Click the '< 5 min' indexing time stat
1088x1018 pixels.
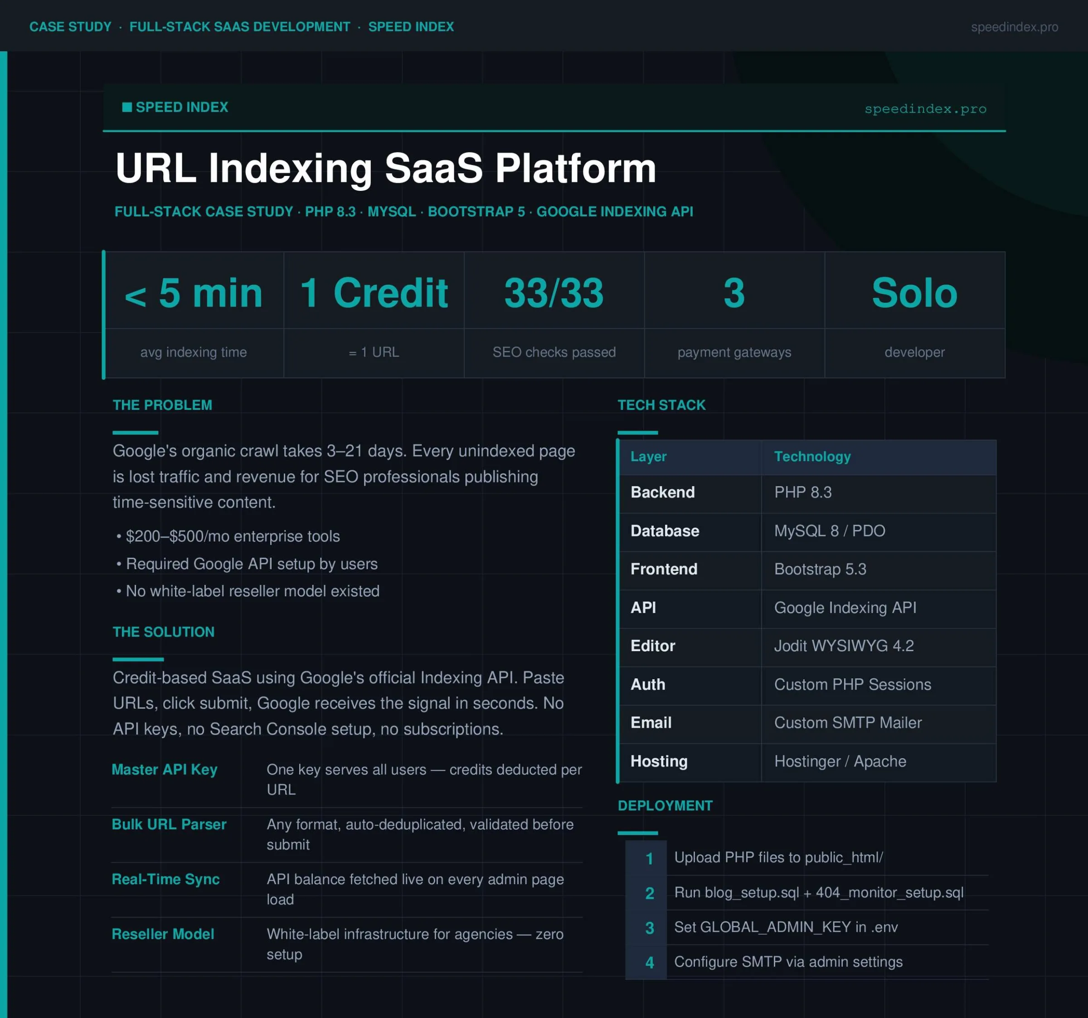(194, 293)
